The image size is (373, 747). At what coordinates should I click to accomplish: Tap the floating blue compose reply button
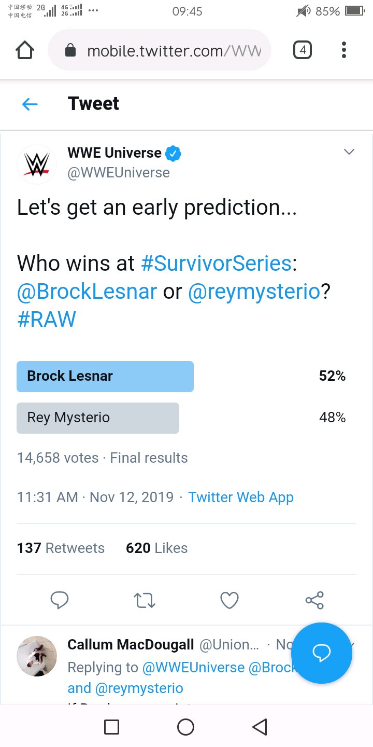pyautogui.click(x=322, y=653)
